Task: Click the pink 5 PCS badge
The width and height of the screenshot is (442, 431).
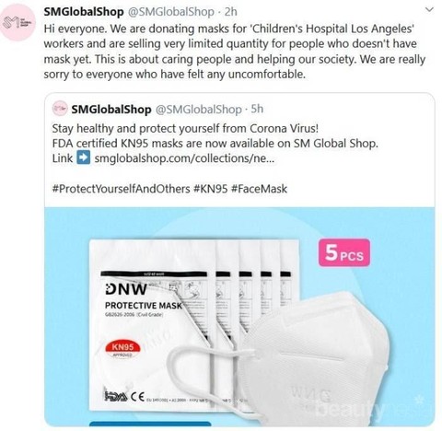Action: pyautogui.click(x=344, y=253)
